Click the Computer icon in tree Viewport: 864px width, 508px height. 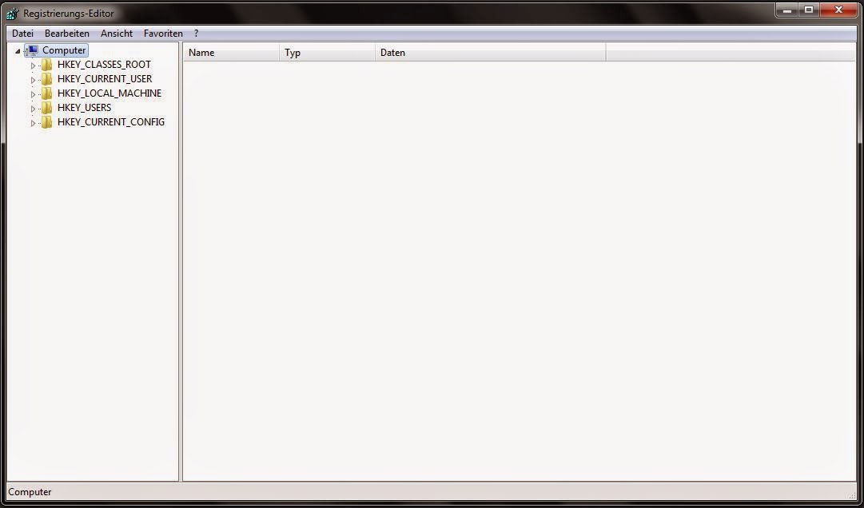31,50
